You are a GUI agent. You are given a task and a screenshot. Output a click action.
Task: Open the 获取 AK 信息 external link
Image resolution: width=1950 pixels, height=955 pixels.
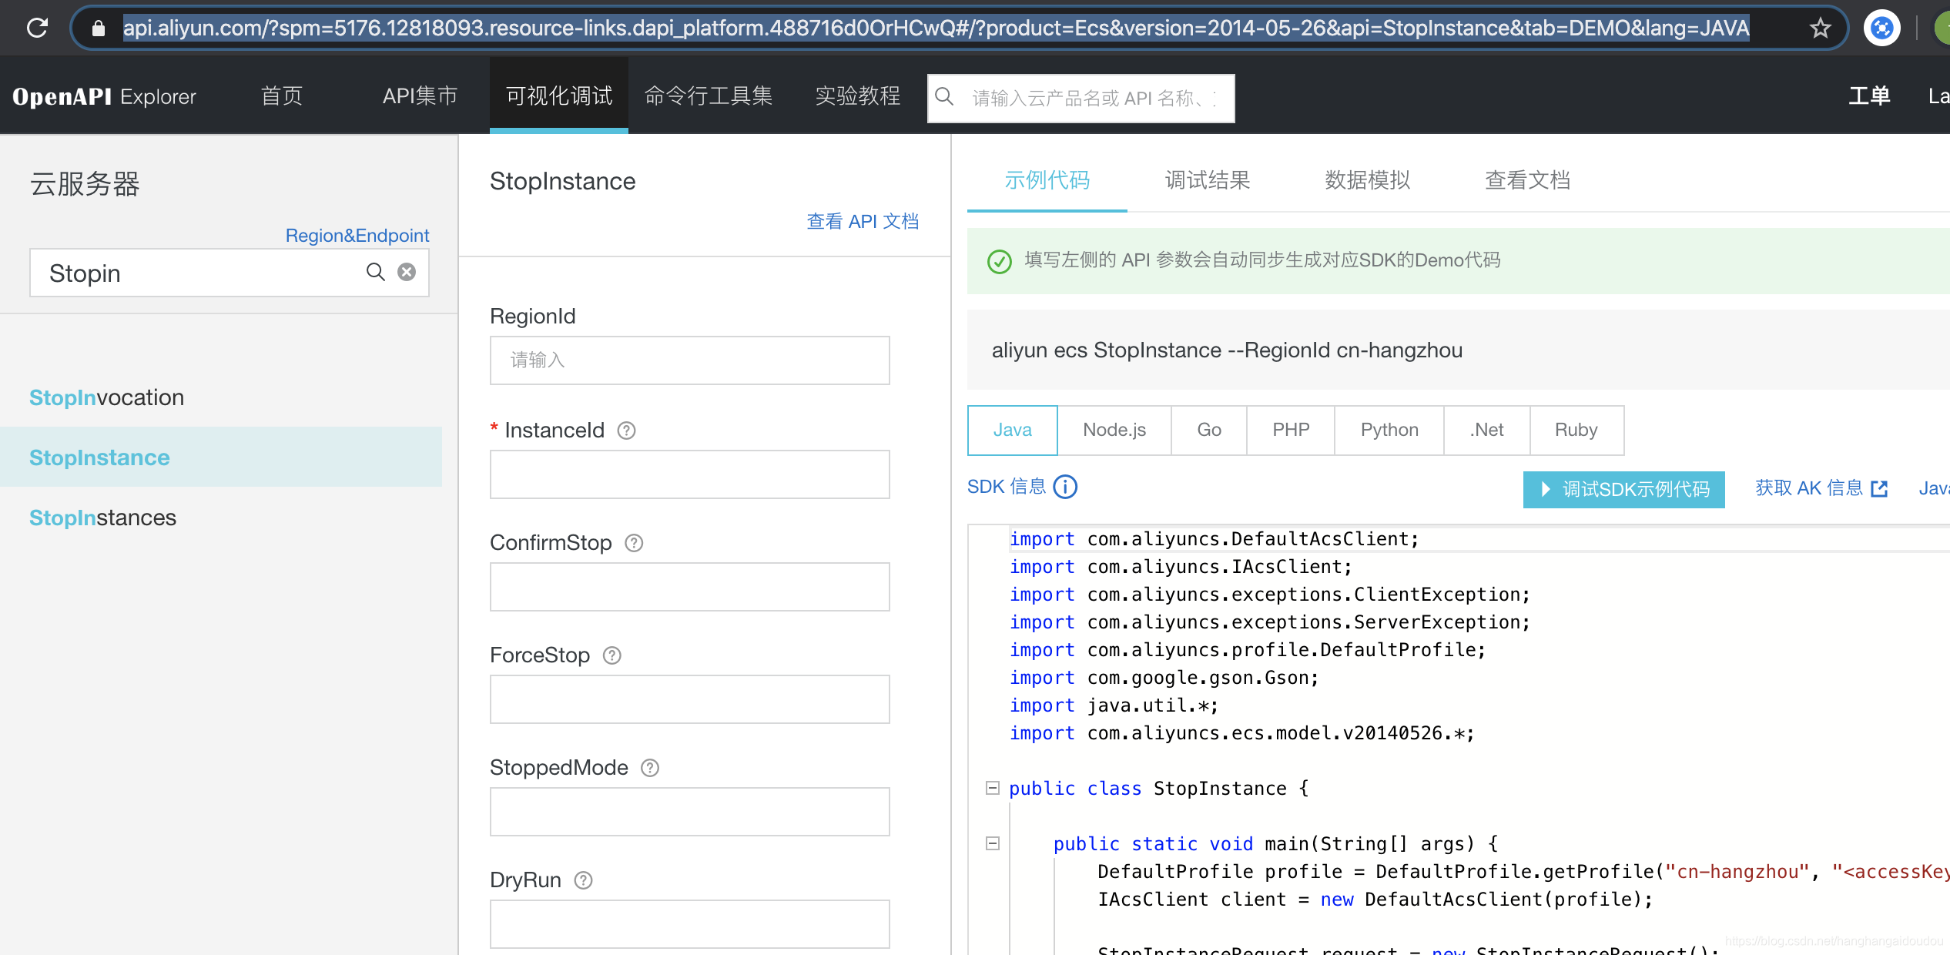1821,488
